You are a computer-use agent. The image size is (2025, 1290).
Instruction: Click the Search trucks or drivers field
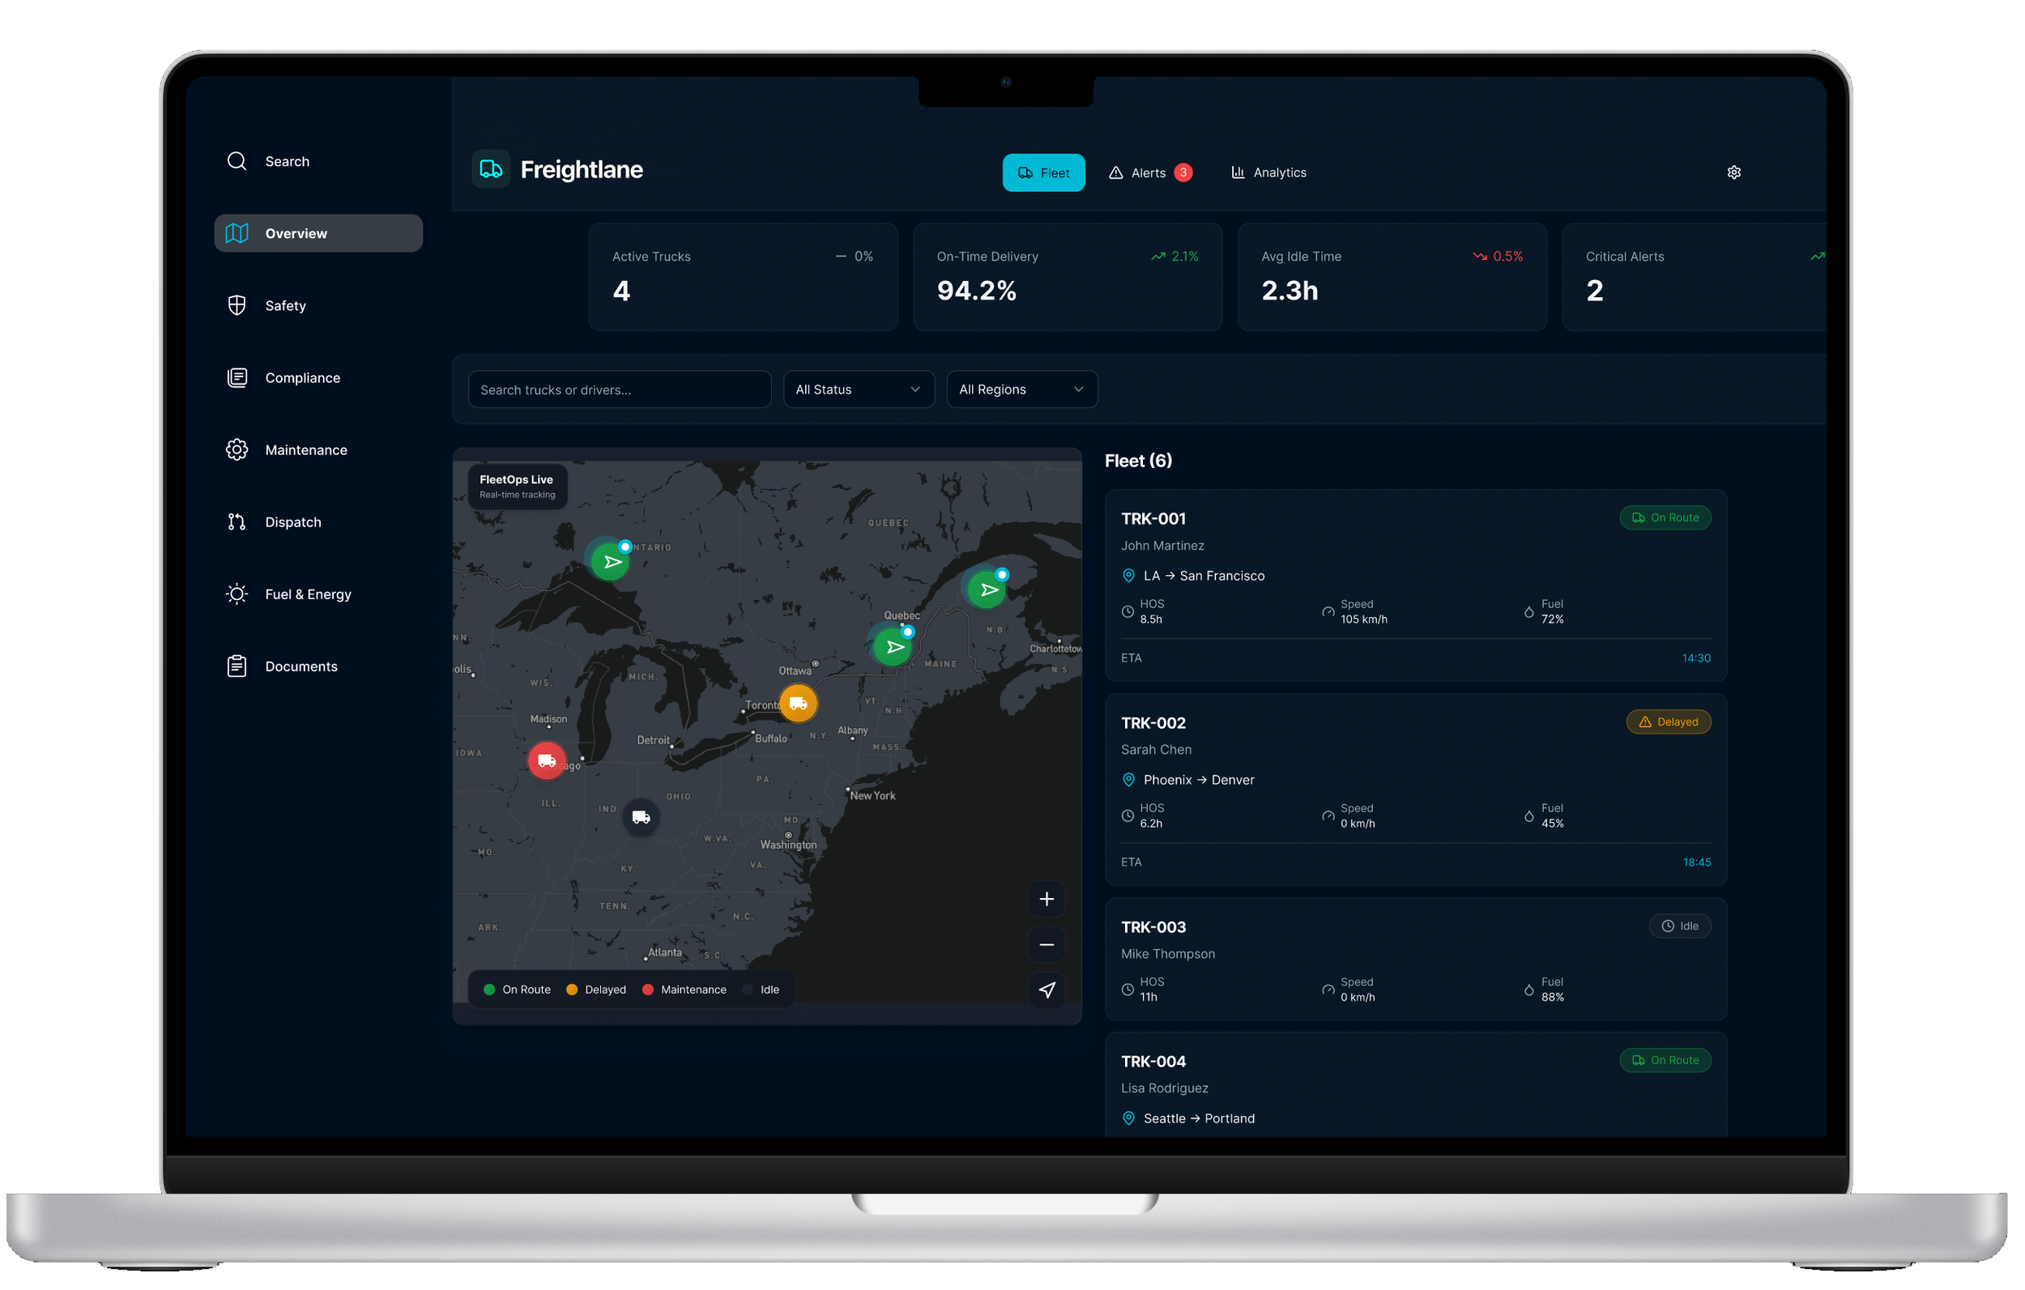pos(619,390)
